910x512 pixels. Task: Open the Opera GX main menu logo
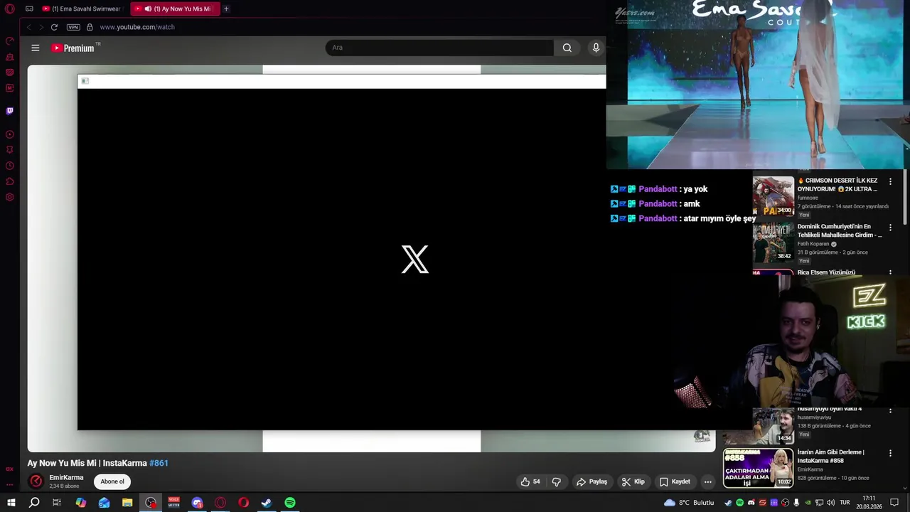[x=10, y=9]
